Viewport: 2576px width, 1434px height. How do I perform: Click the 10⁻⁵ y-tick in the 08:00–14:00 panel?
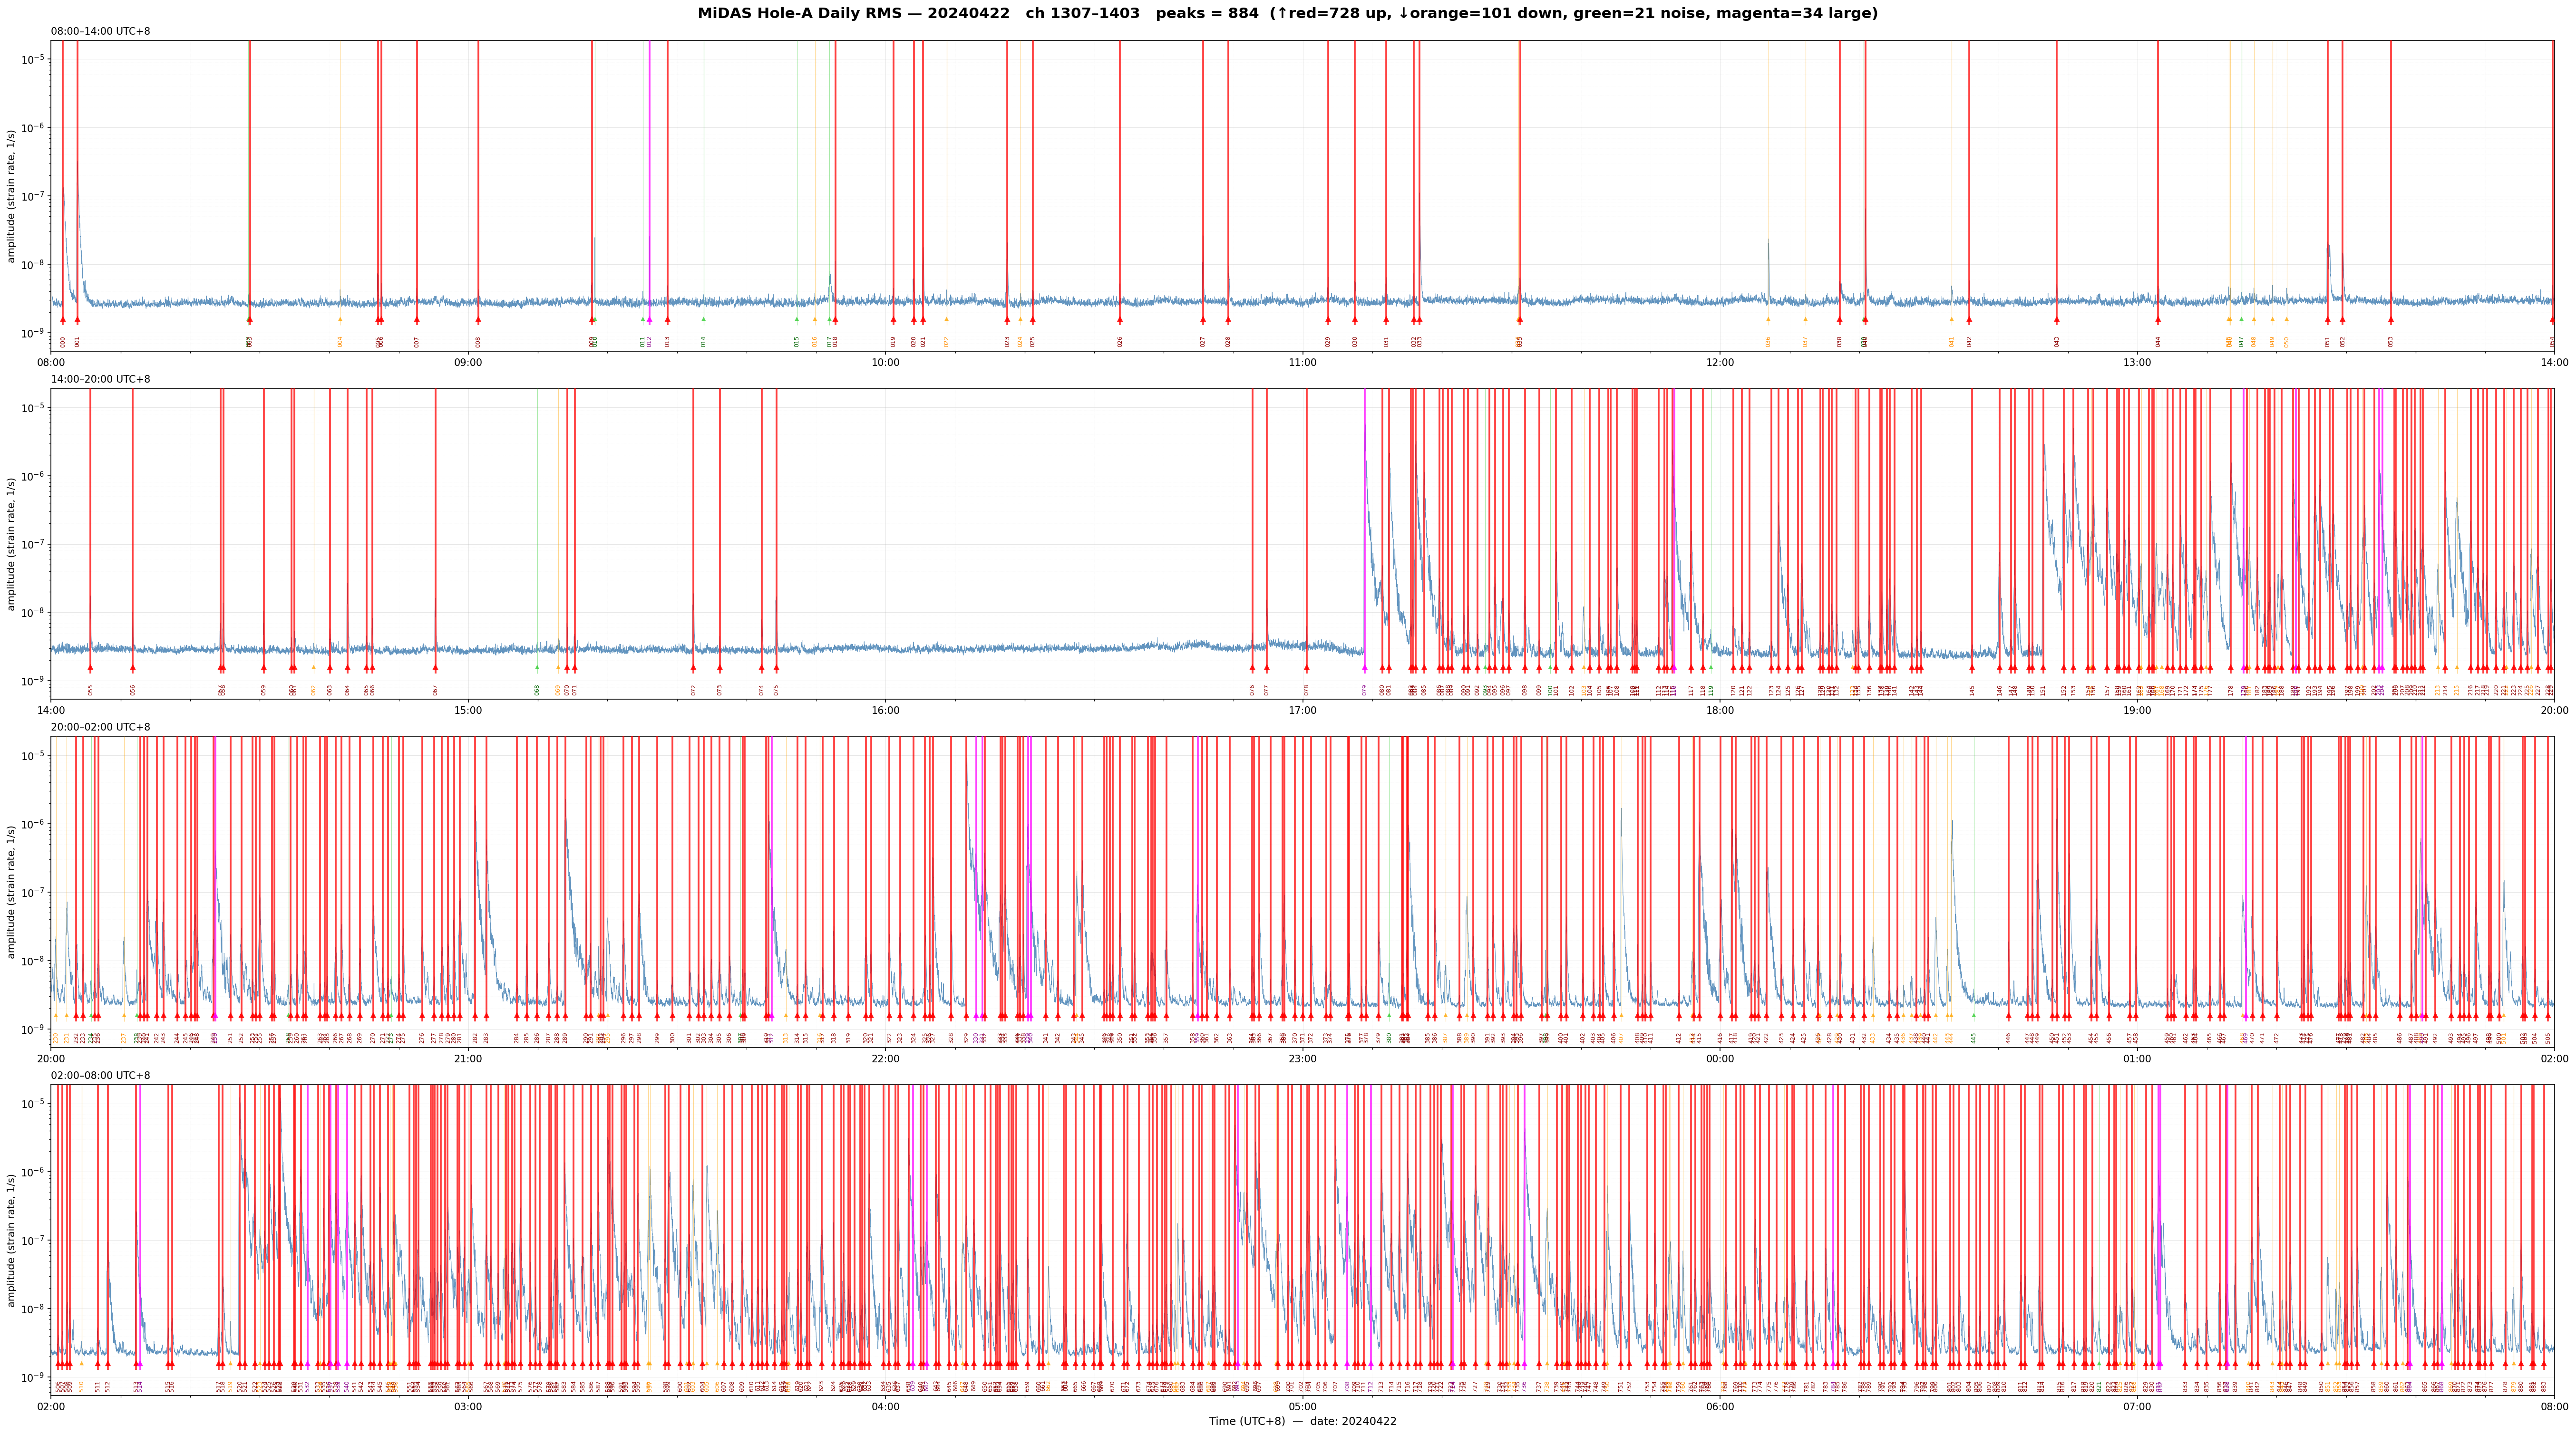point(33,59)
